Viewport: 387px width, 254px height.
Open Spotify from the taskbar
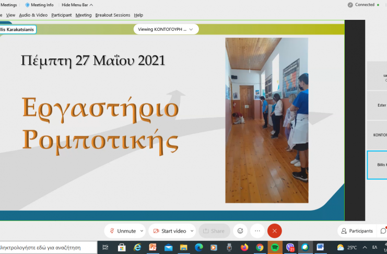[275, 247]
